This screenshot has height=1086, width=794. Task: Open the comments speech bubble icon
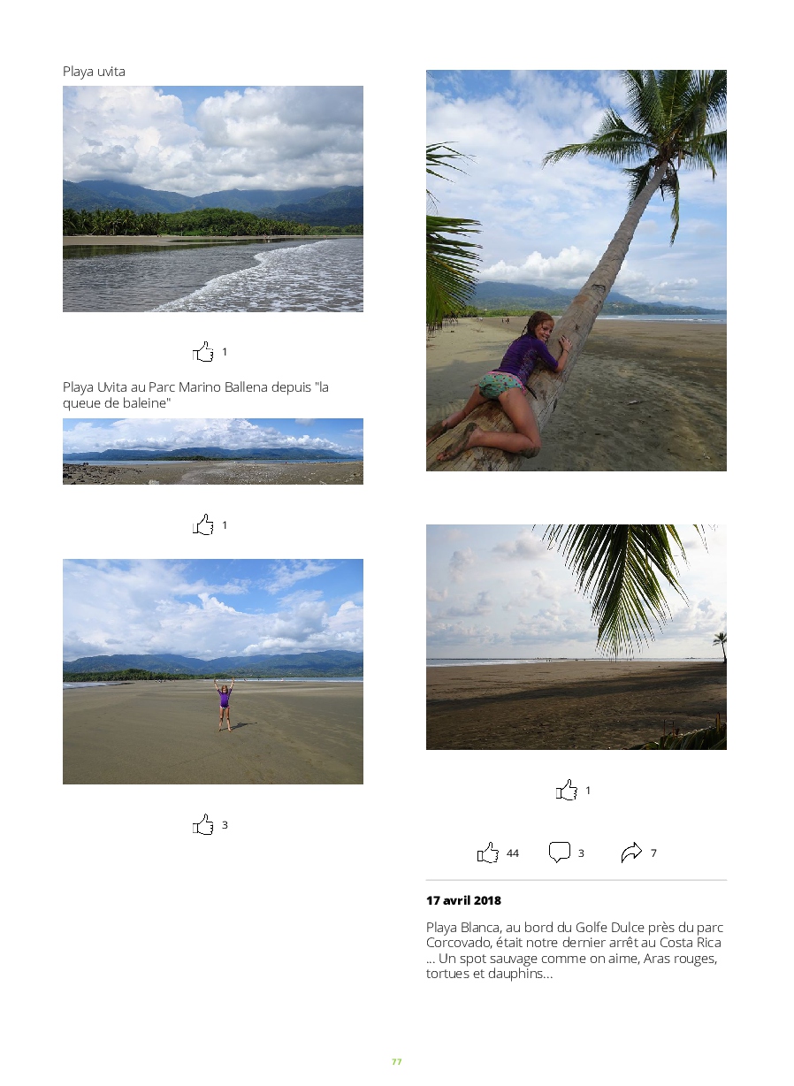[x=560, y=853]
